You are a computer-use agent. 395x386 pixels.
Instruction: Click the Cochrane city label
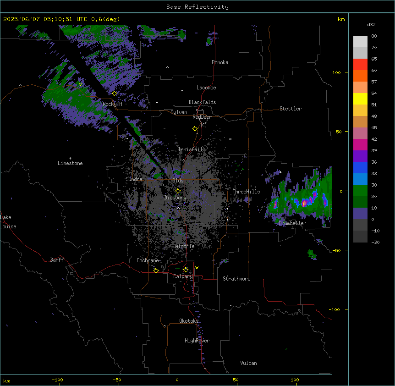click(x=148, y=260)
